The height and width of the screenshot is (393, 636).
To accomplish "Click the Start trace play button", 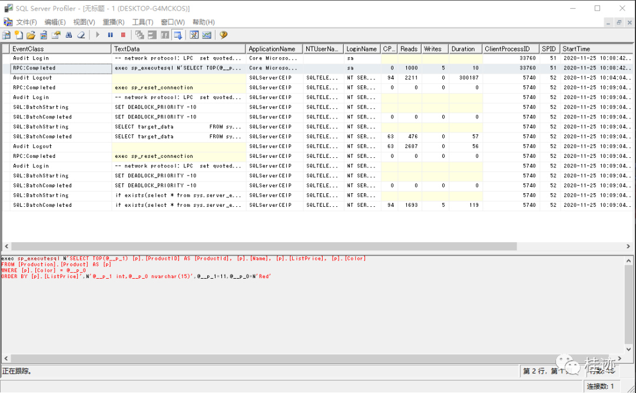I will pos(98,35).
